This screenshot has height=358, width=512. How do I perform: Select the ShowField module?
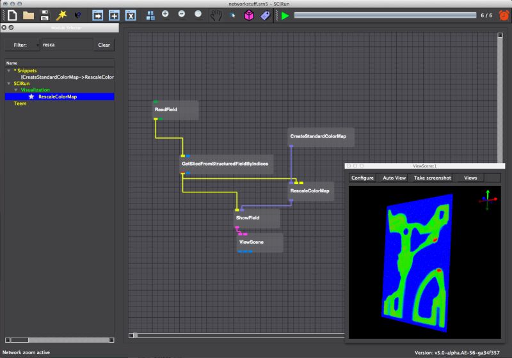(x=257, y=218)
